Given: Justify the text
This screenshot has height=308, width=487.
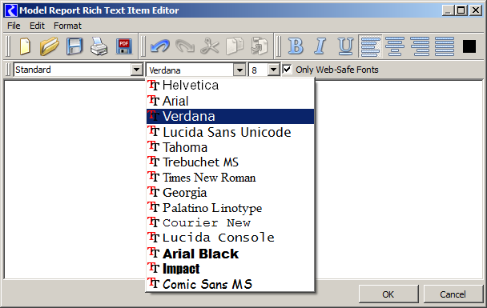Looking at the screenshot, I should [445, 46].
